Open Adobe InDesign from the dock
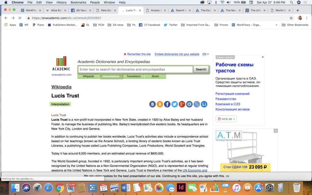 click(181, 188)
